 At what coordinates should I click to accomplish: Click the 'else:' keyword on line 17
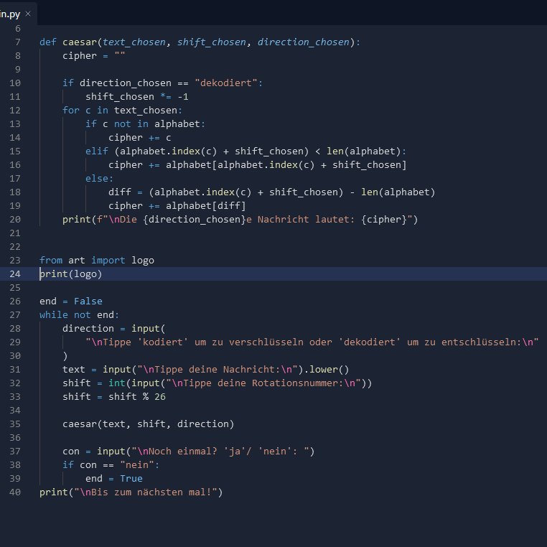[100, 179]
